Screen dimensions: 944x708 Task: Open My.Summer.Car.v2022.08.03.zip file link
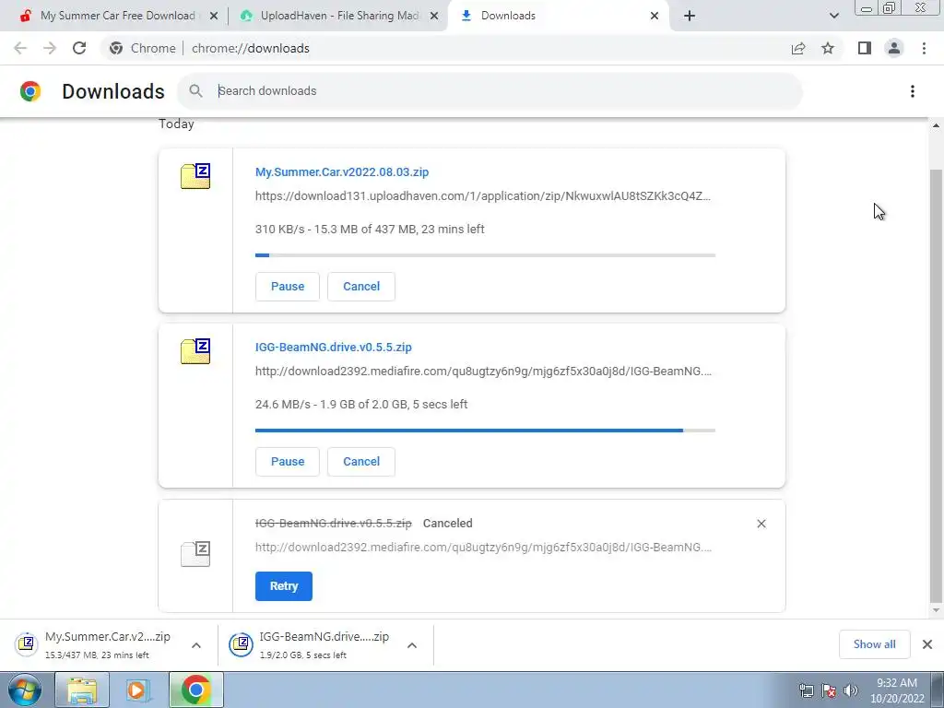(342, 172)
